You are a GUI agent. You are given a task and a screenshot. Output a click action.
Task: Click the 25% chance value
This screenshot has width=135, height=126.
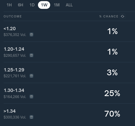[x=112, y=93]
